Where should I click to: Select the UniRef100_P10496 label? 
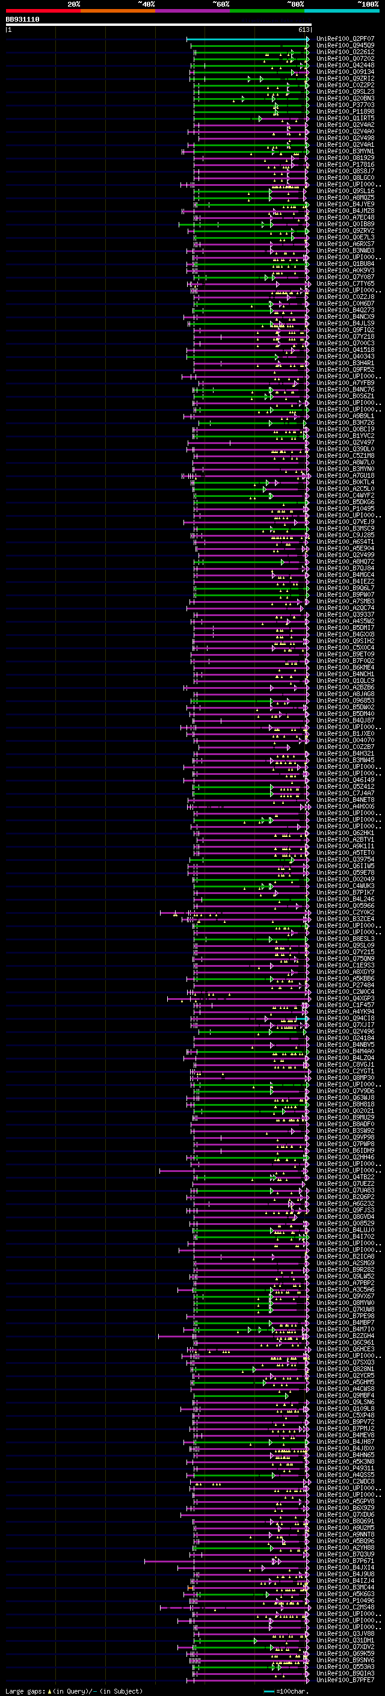coord(345,1600)
